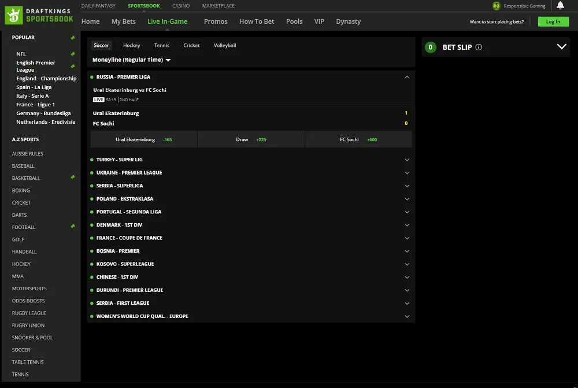The width and height of the screenshot is (578, 388).
Task: Open the notifications bell
Action: click(x=560, y=5)
